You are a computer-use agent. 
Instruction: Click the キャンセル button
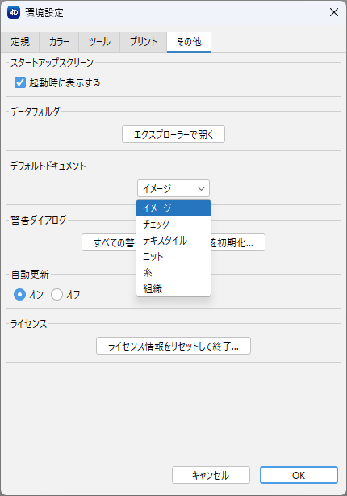tap(211, 475)
